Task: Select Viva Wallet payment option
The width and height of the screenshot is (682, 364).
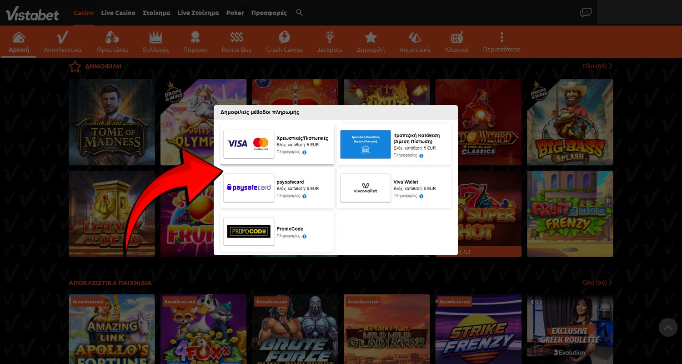Action: click(x=366, y=187)
